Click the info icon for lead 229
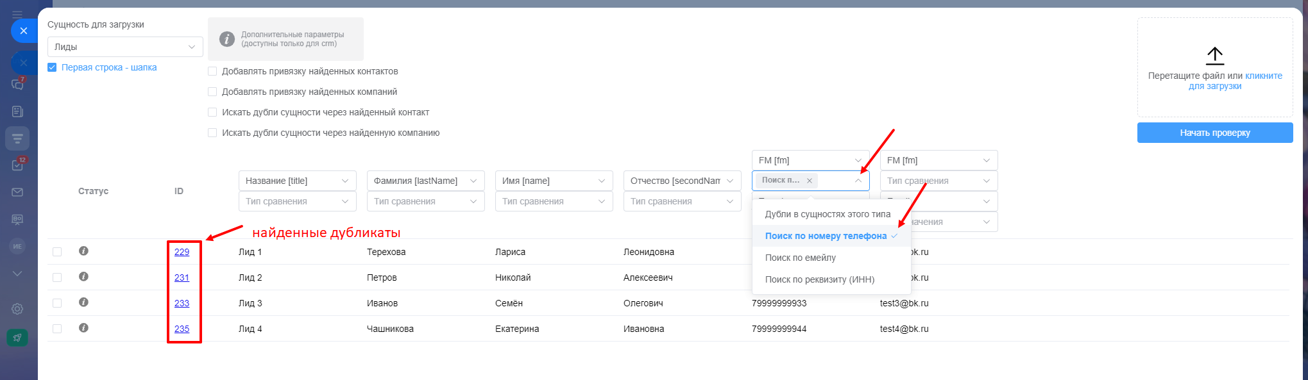The height and width of the screenshot is (380, 1308). [x=83, y=251]
